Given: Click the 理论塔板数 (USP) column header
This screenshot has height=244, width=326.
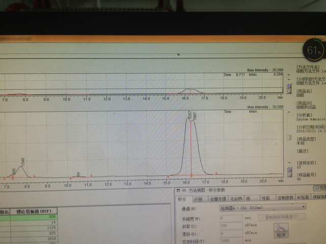Looking at the screenshot, I should point(34,211).
